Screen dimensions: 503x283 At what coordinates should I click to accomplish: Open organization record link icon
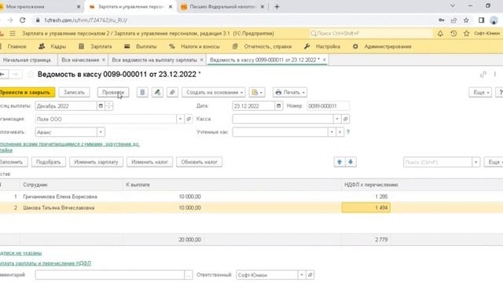(x=189, y=119)
